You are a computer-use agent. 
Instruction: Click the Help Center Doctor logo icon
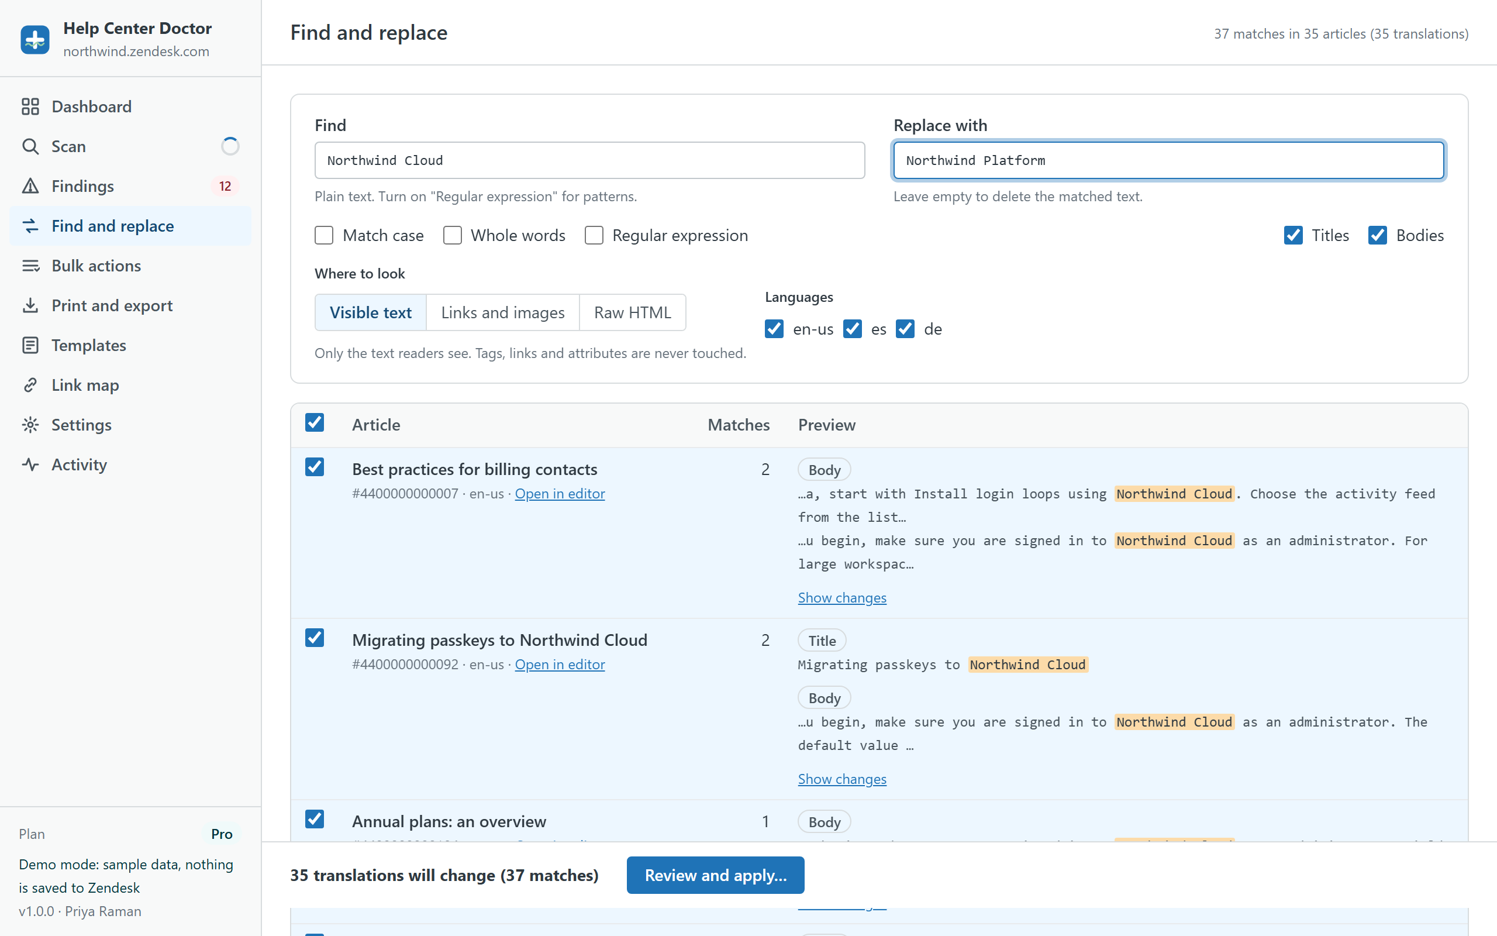[35, 40]
